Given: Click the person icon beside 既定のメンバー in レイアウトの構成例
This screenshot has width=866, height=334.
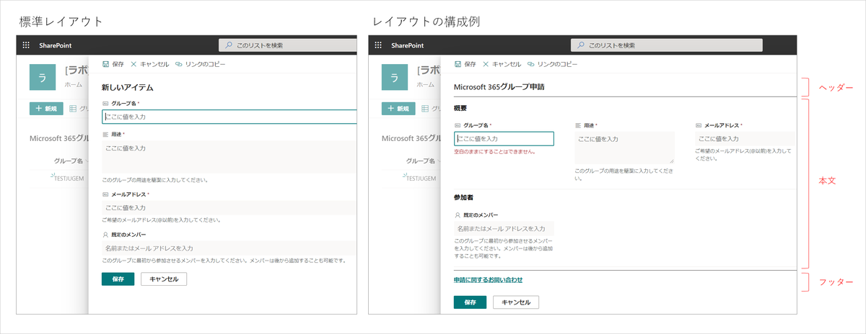Looking at the screenshot, I should 458,215.
